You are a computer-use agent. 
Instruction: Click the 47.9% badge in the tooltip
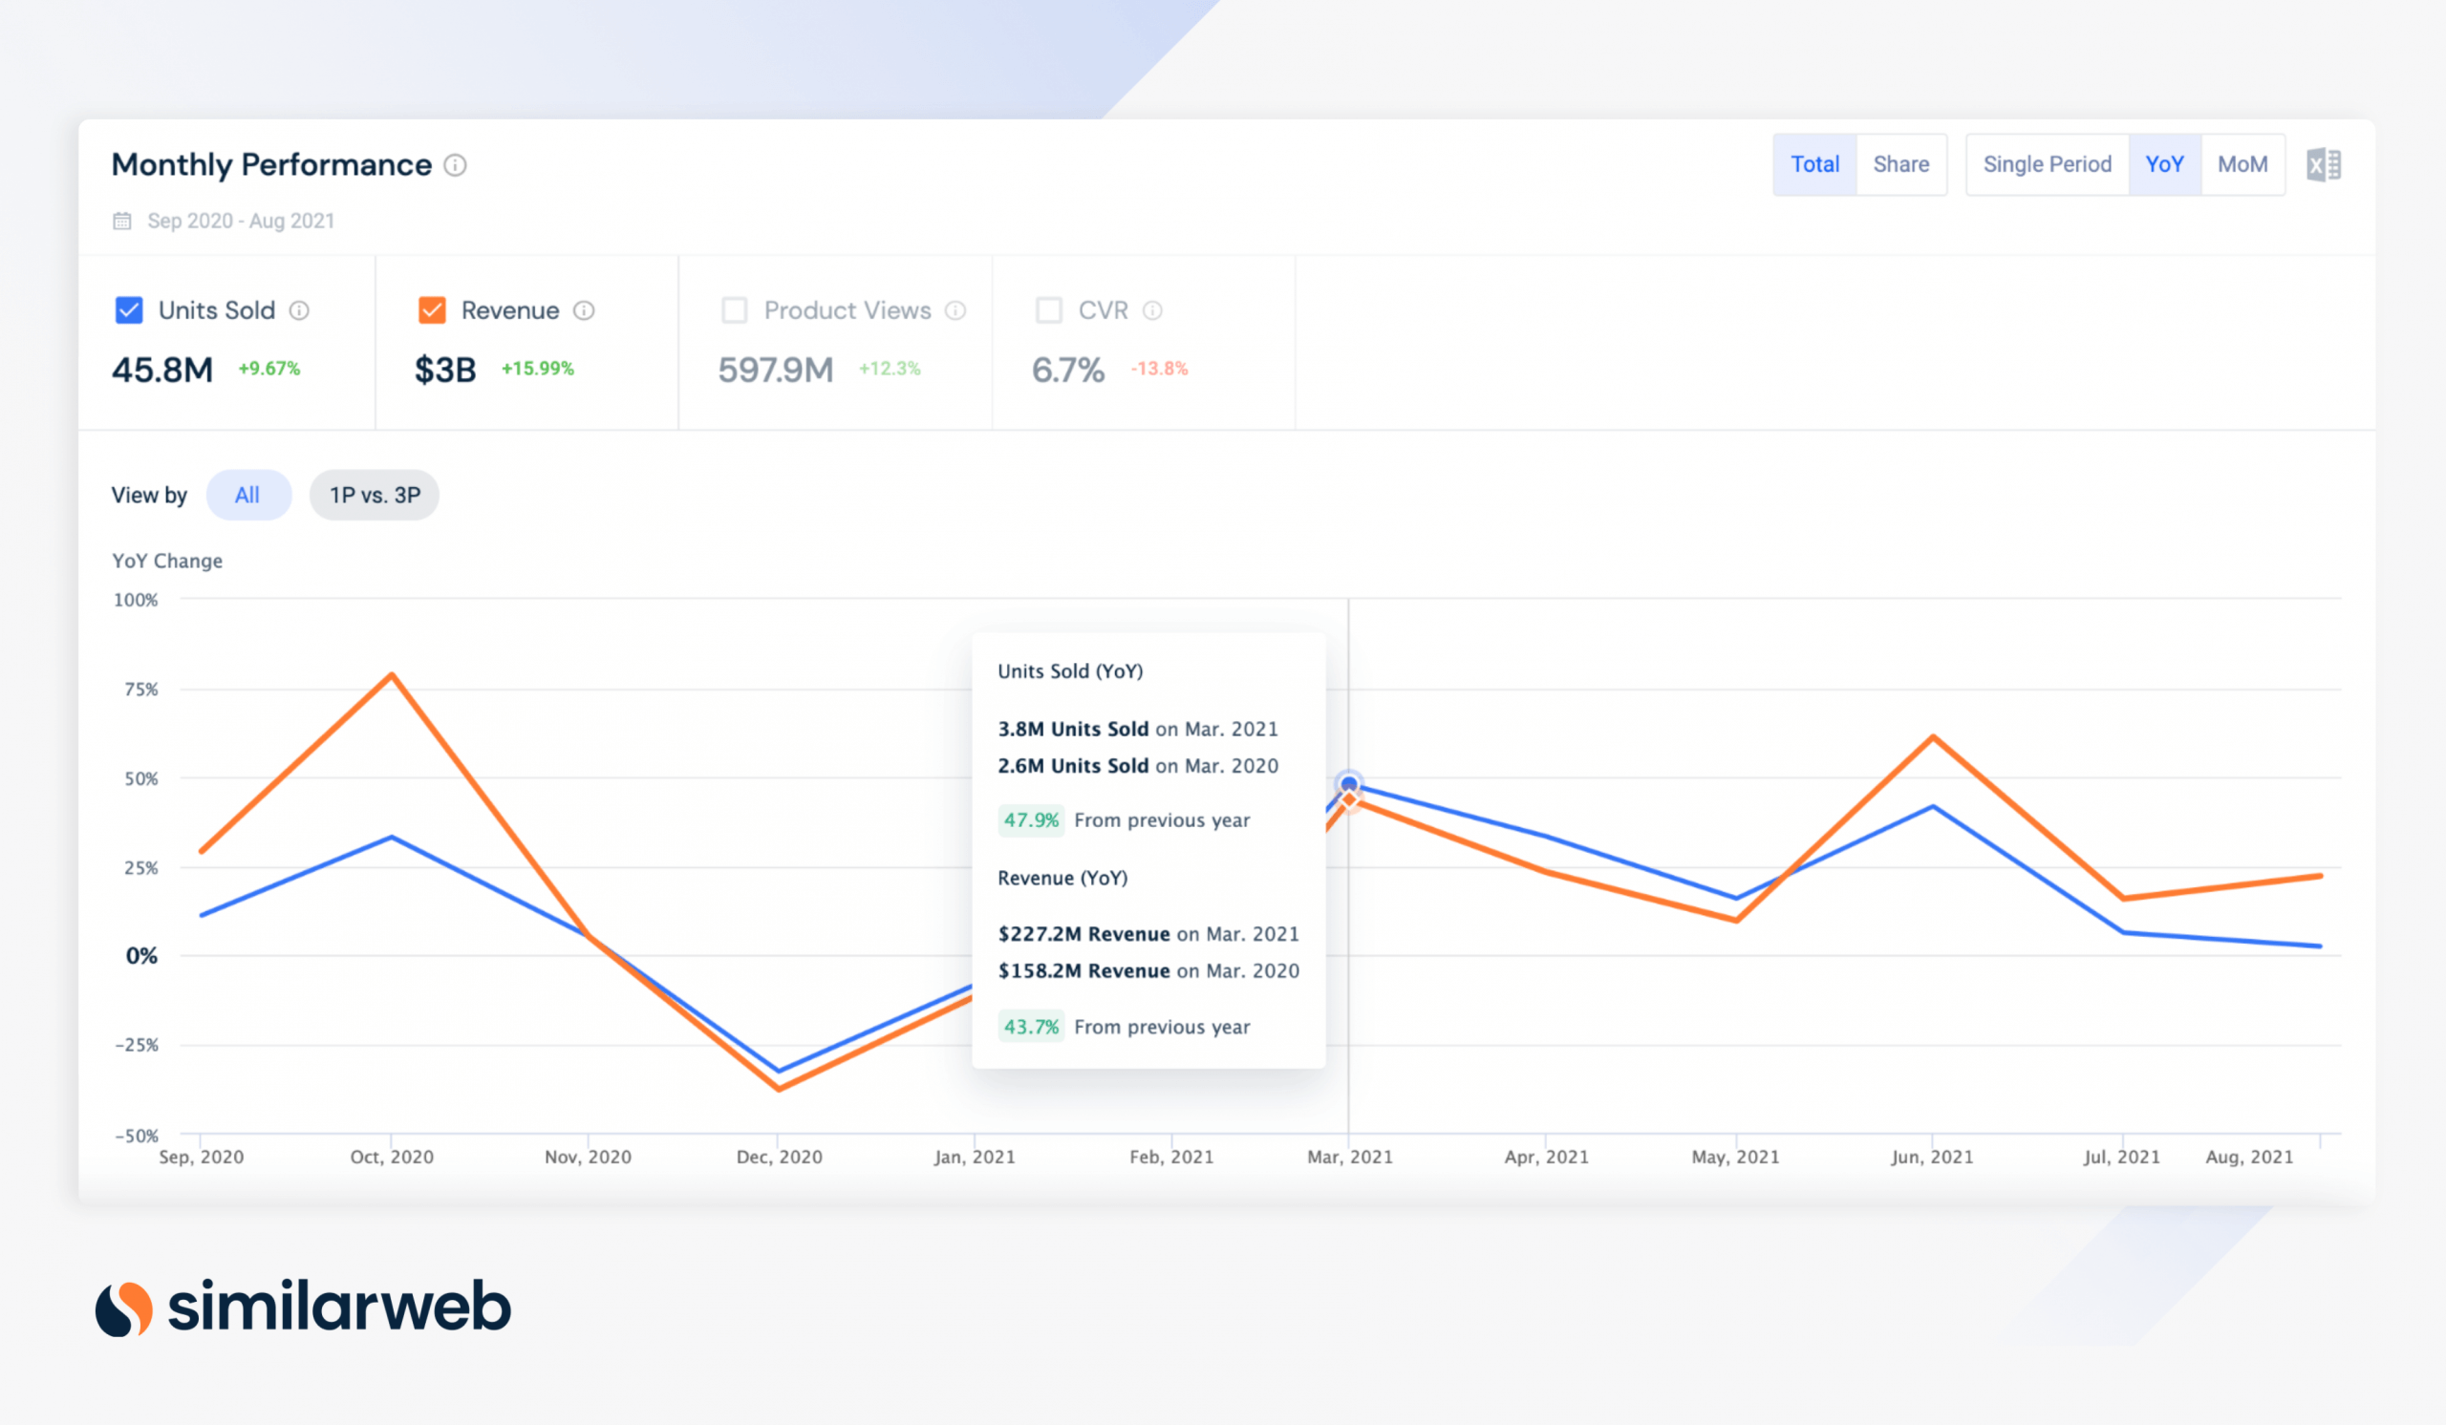click(x=1031, y=819)
